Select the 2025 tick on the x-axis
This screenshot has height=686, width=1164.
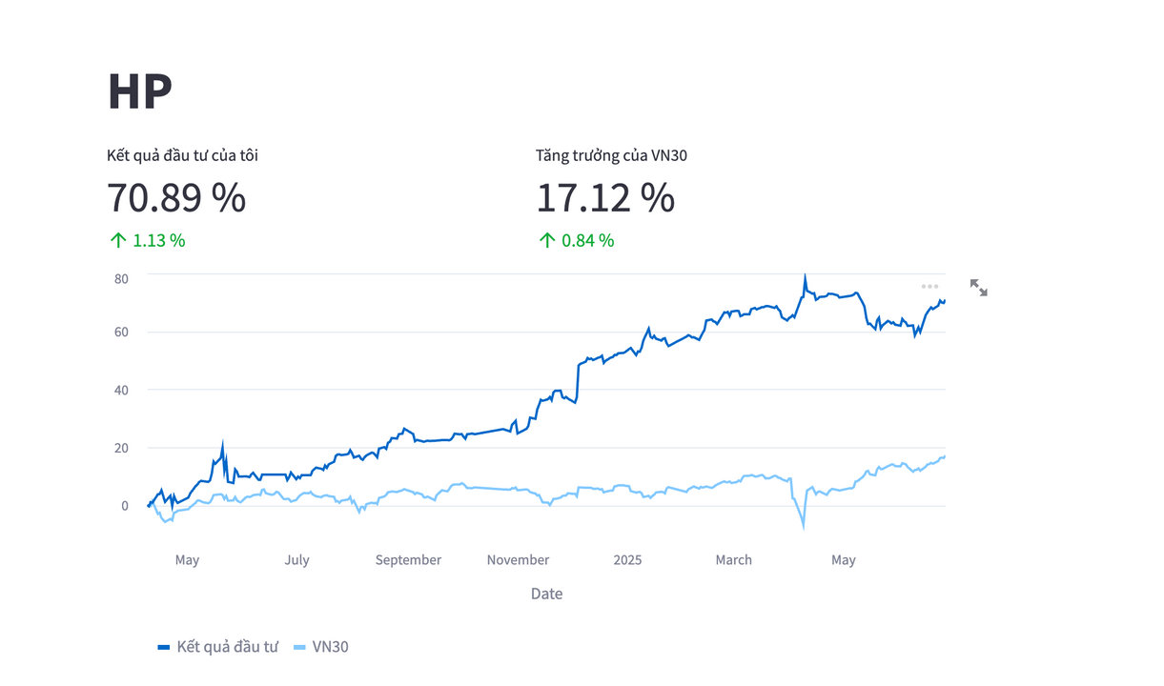pyautogui.click(x=627, y=560)
